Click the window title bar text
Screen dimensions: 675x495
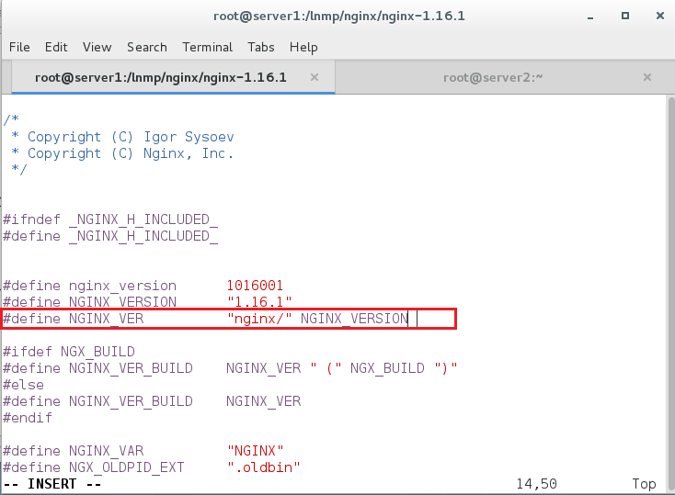[339, 16]
